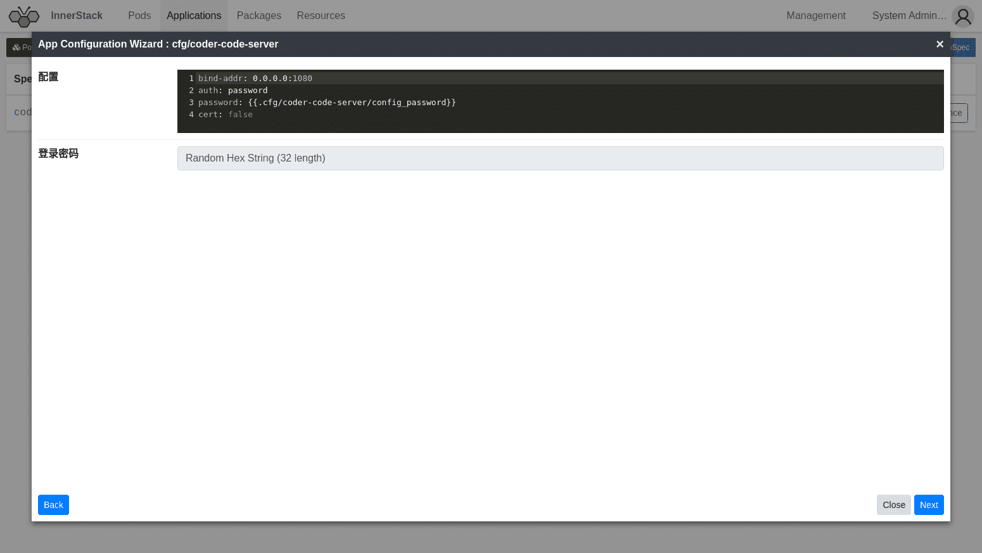The image size is (982, 553).
Task: Open the Management menu
Action: click(x=815, y=15)
